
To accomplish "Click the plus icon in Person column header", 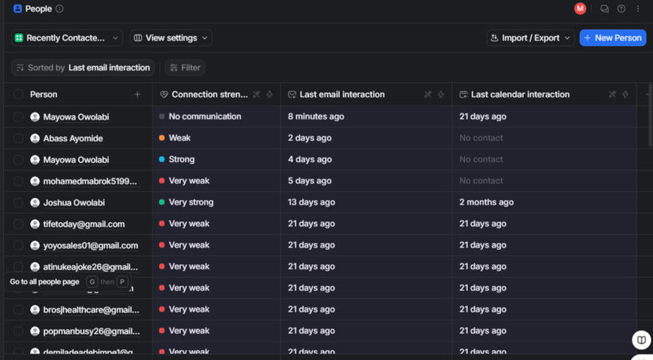I will (x=137, y=95).
